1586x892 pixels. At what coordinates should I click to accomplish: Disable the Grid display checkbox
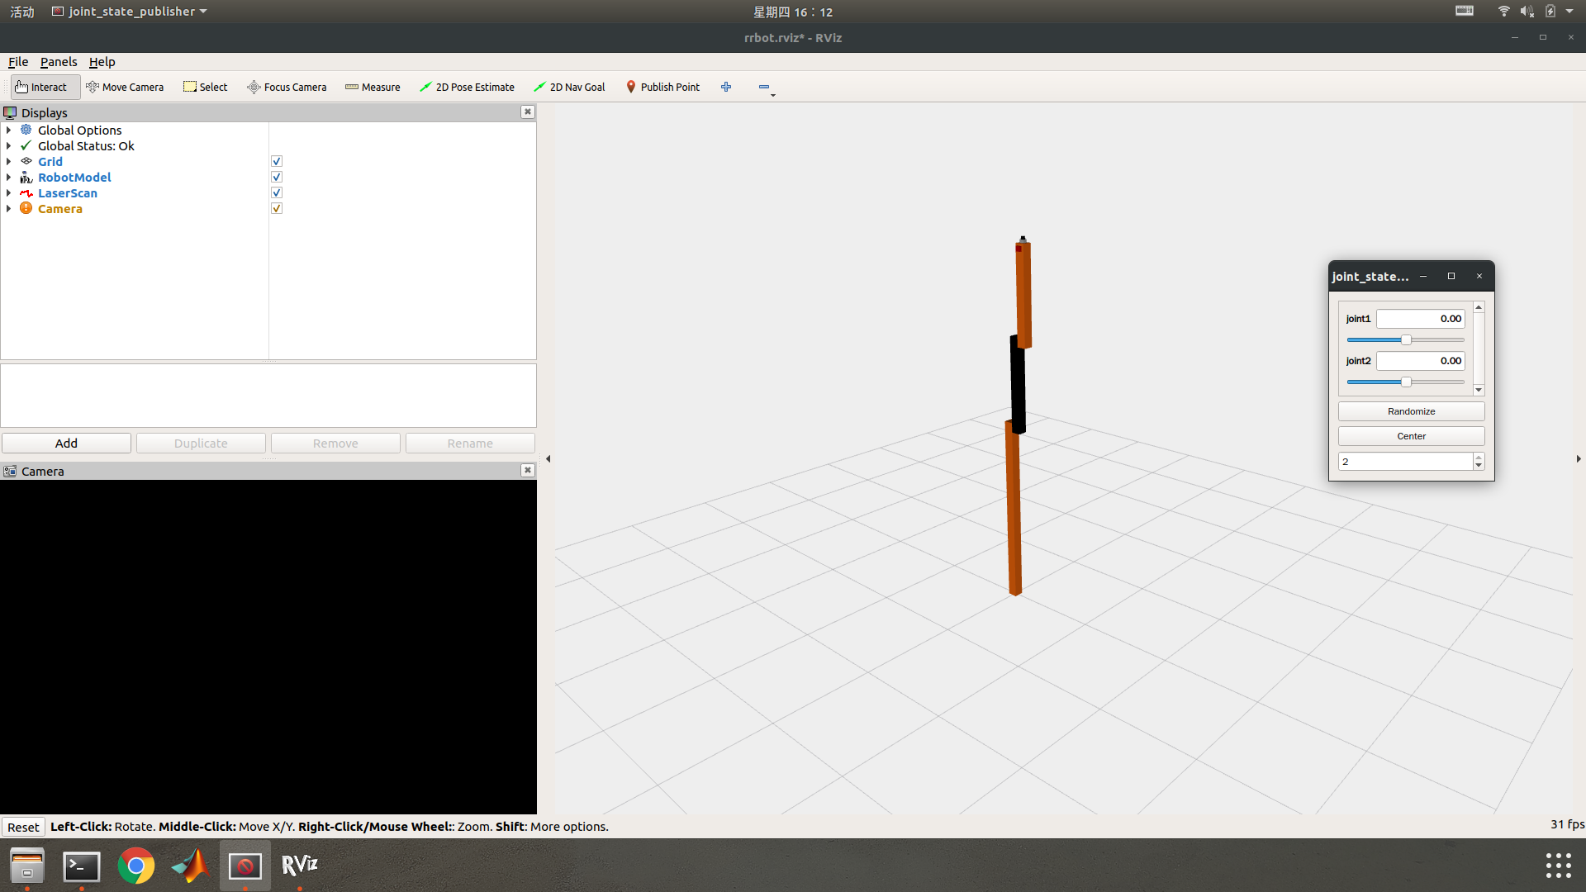[x=277, y=162]
